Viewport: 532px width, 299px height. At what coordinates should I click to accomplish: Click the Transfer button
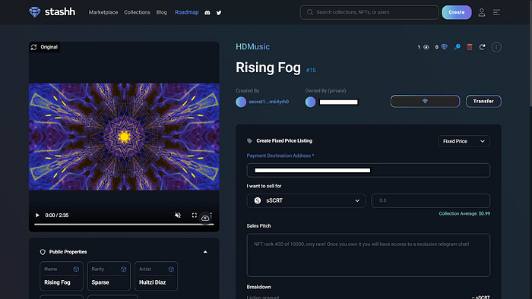(x=483, y=101)
